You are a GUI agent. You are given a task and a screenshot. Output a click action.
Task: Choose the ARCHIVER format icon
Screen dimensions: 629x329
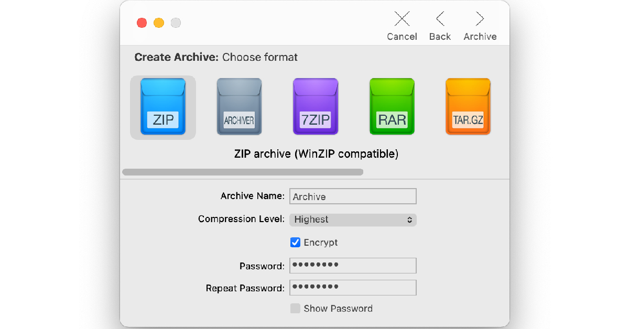click(x=239, y=107)
